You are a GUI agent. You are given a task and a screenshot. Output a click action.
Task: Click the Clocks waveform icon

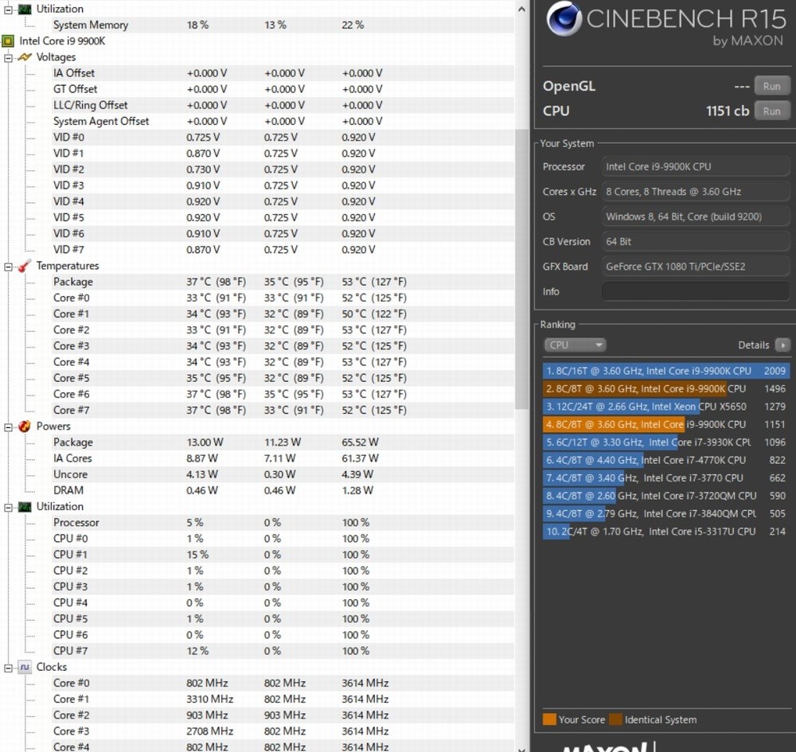(25, 667)
